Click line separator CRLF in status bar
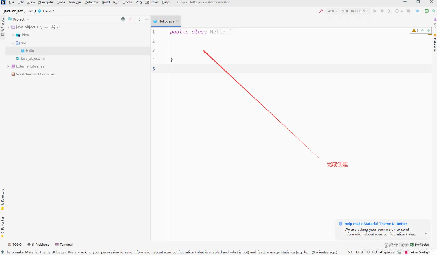This screenshot has width=437, height=255. pos(360,252)
